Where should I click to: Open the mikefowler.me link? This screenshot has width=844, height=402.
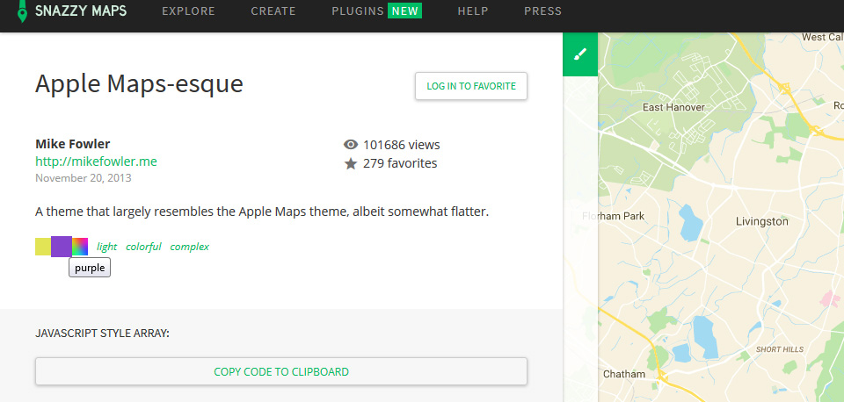click(x=97, y=162)
